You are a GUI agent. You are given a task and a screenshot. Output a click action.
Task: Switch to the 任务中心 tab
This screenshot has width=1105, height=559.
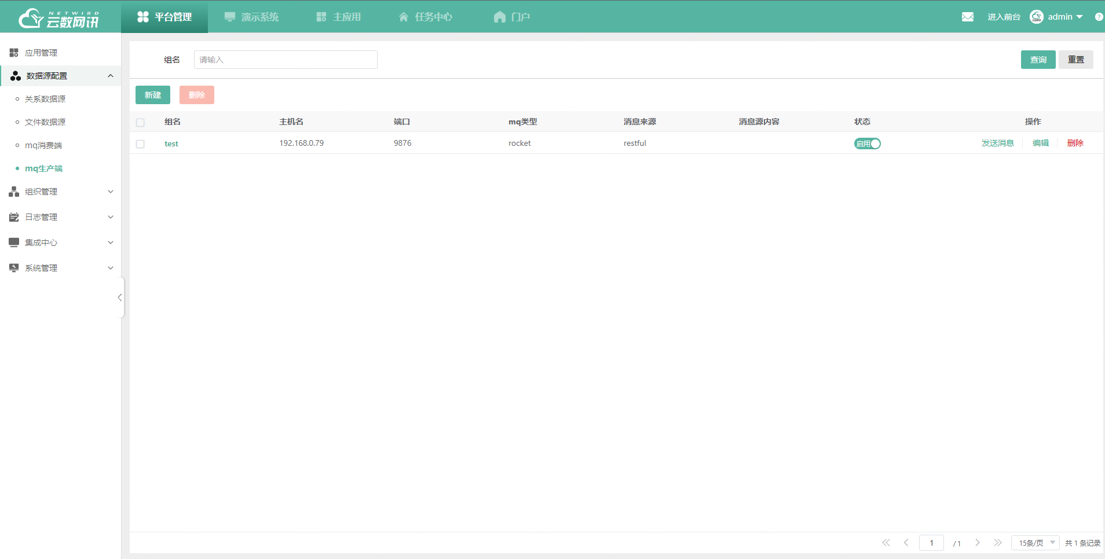(x=425, y=16)
